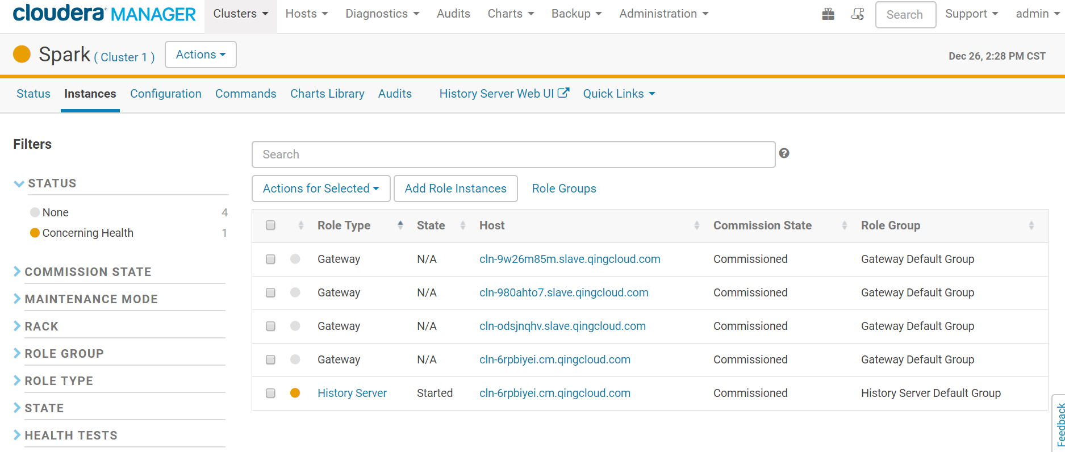Open the History Server Web UI link

tap(496, 94)
